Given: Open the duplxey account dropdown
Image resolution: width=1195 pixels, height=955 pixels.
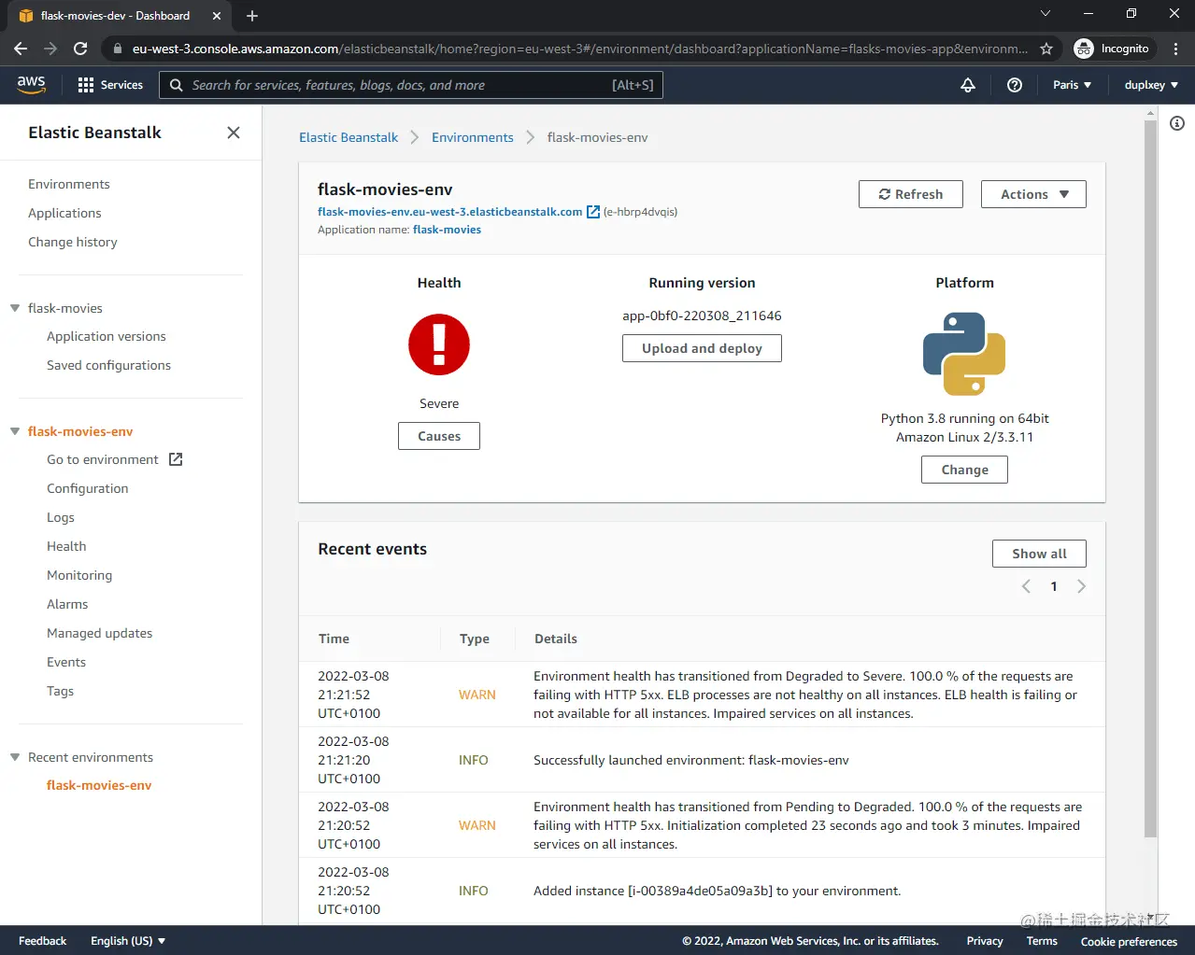Looking at the screenshot, I should click(x=1151, y=85).
